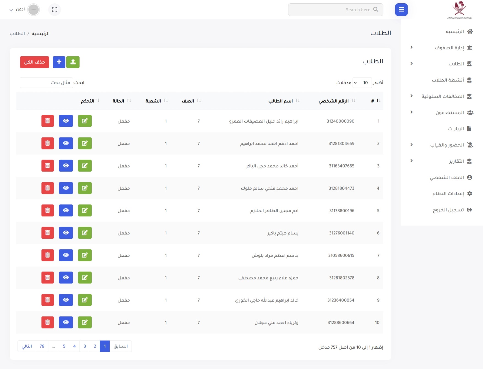Viewport: 483px width, 369px height.
Task: Click inside the ابحث search field
Action: click(x=46, y=83)
